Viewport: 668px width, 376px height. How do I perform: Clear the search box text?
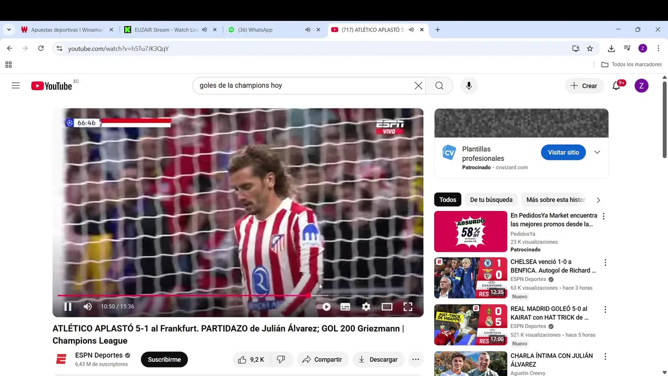[x=419, y=86]
